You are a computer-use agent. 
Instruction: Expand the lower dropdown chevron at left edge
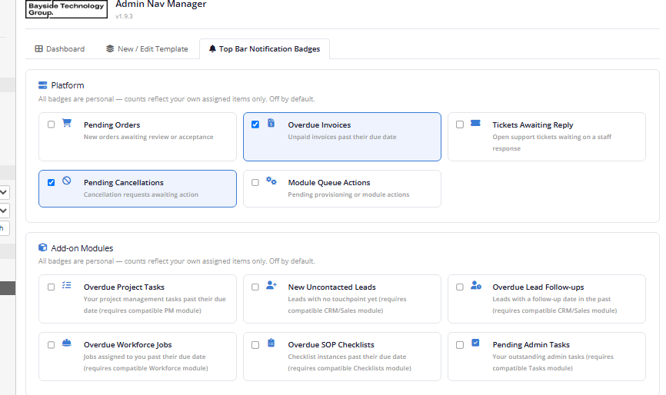pyautogui.click(x=4, y=211)
